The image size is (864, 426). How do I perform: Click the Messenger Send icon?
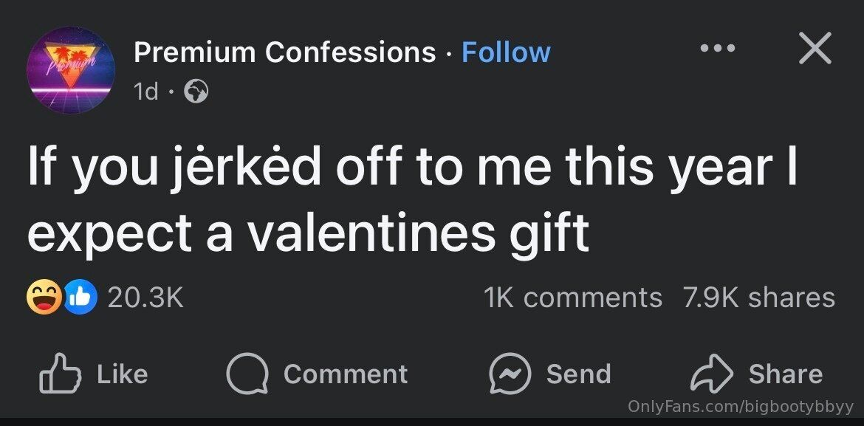510,374
